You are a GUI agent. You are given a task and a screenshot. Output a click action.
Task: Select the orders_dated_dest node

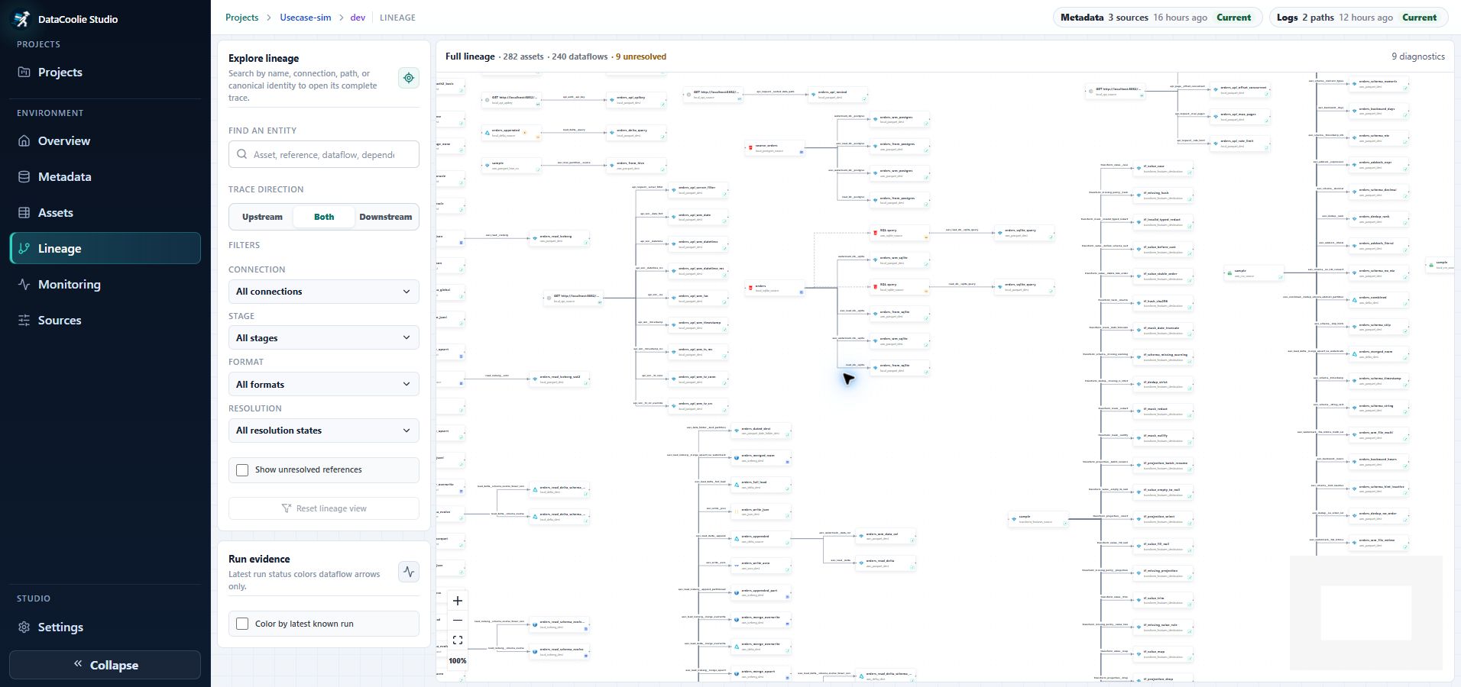click(x=761, y=431)
